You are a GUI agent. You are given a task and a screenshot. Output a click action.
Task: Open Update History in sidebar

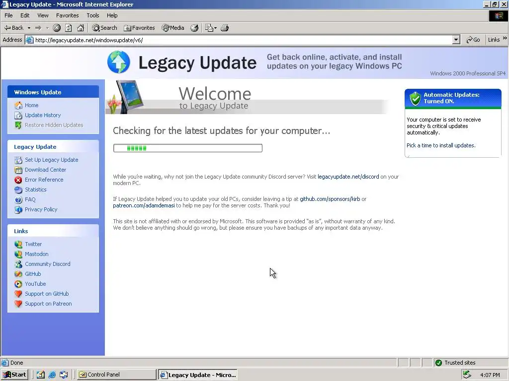pos(43,115)
